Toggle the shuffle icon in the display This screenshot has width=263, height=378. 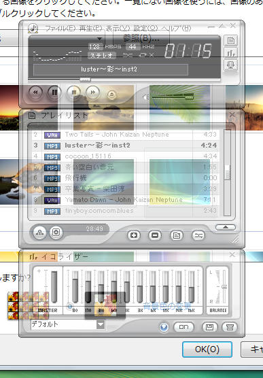[x=128, y=55]
